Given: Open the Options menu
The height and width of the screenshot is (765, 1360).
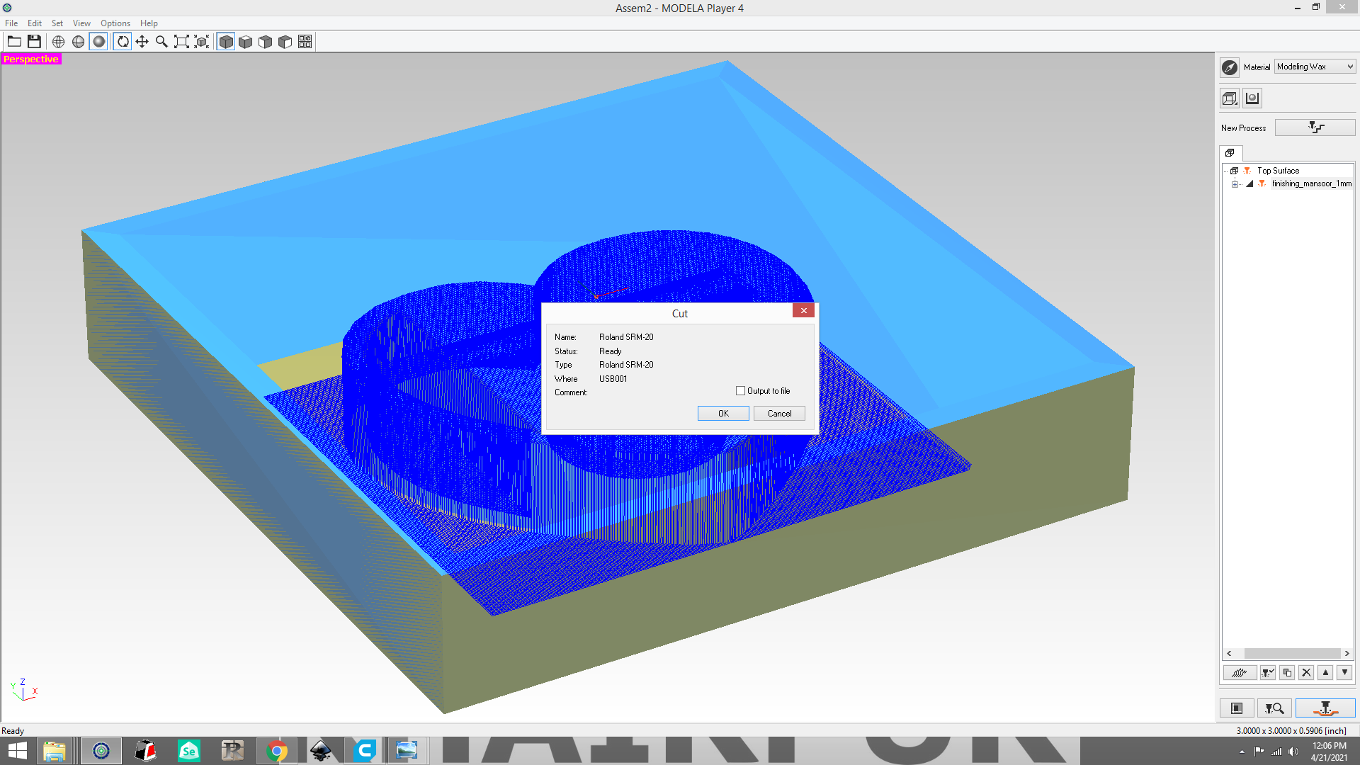Looking at the screenshot, I should [x=115, y=23].
